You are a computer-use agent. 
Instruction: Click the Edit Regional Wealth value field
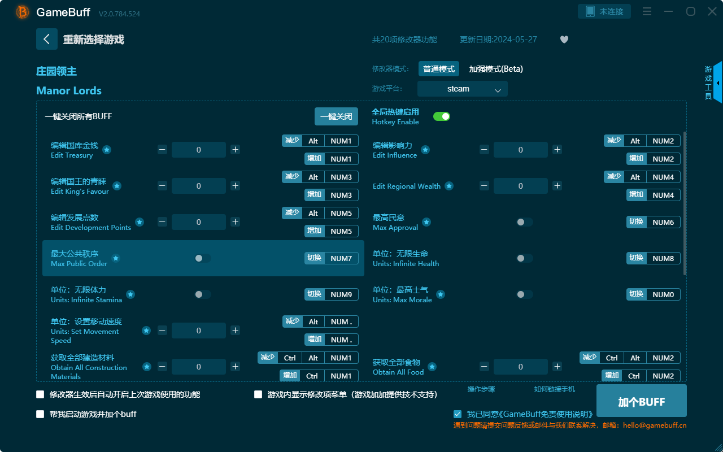pyautogui.click(x=521, y=186)
